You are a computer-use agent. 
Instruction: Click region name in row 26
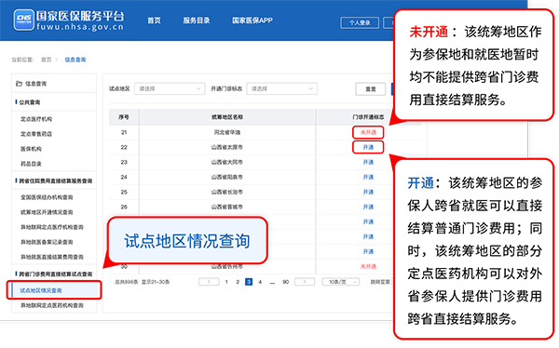pos(227,207)
